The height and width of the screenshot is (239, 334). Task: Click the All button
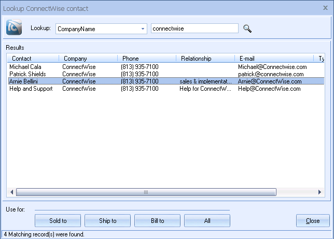pos(207,221)
